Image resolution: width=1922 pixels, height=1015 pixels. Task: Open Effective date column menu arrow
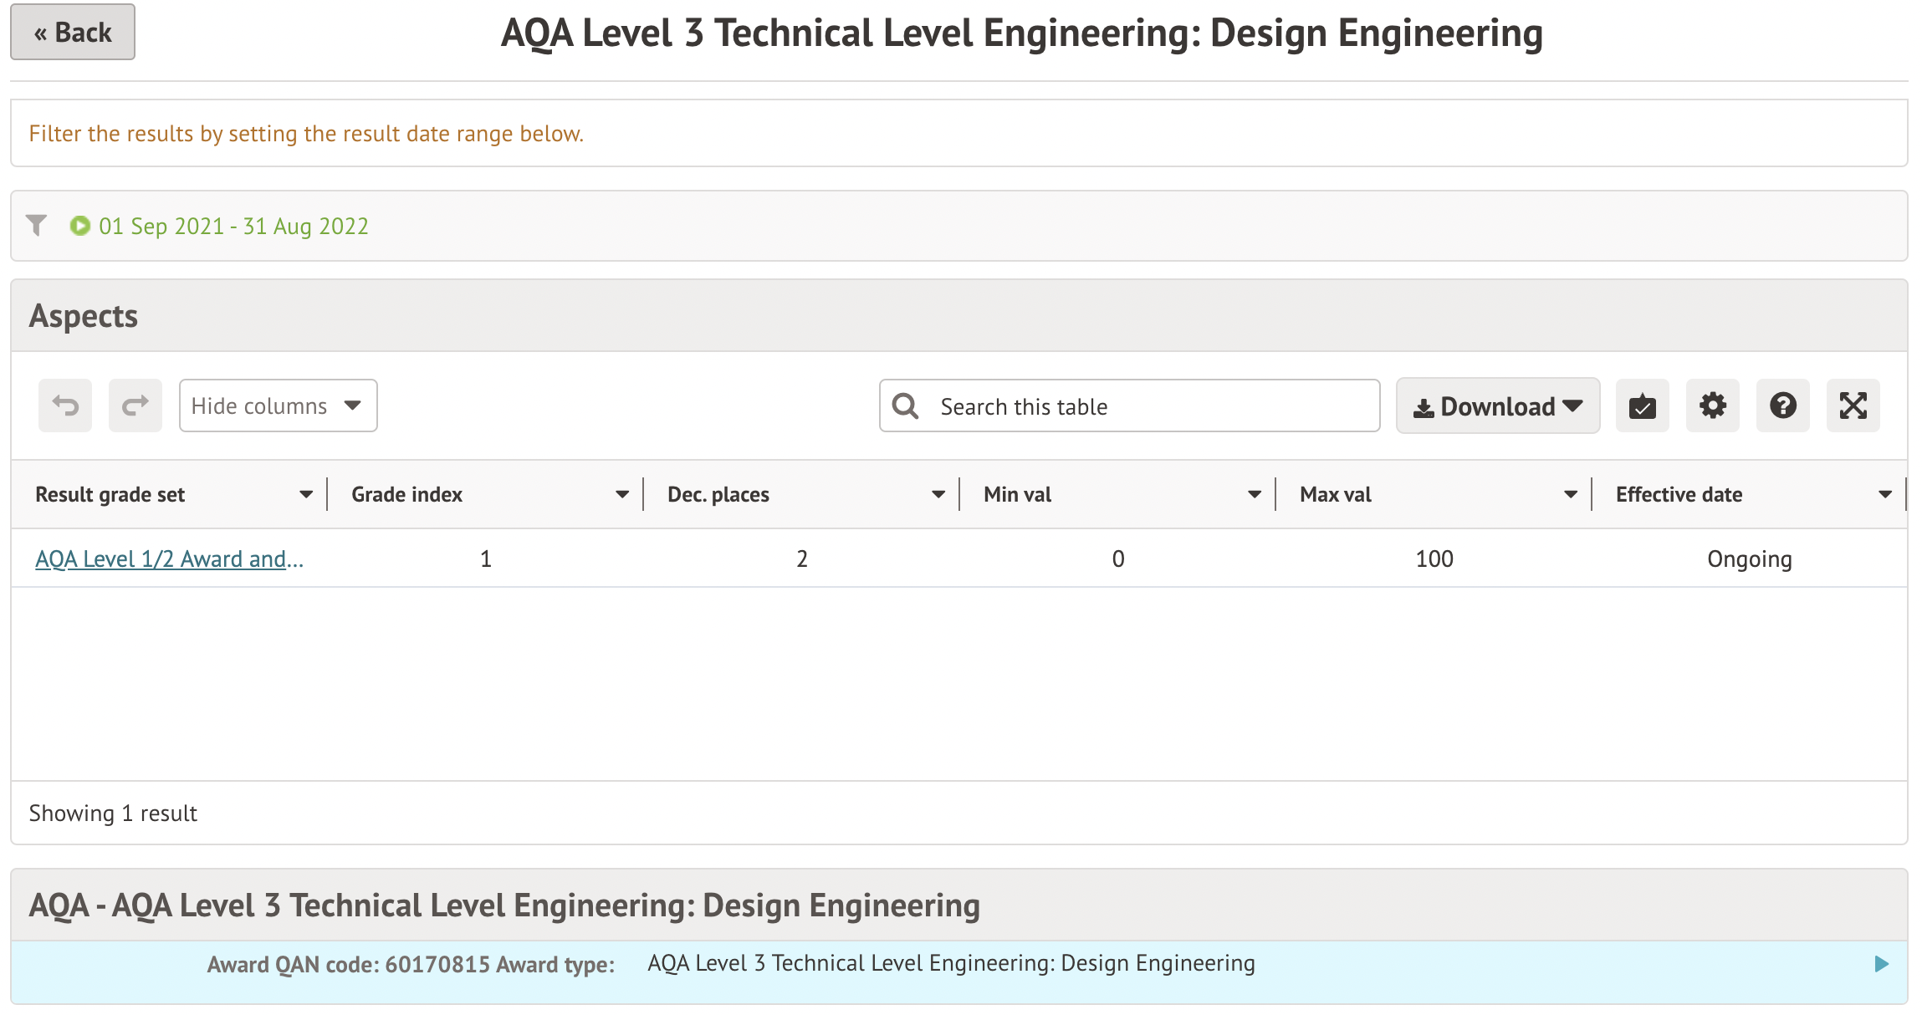(x=1885, y=495)
